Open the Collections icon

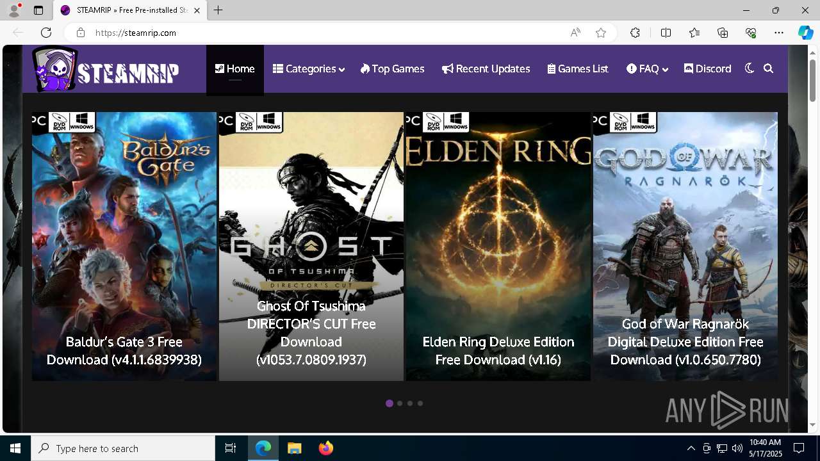tap(723, 33)
